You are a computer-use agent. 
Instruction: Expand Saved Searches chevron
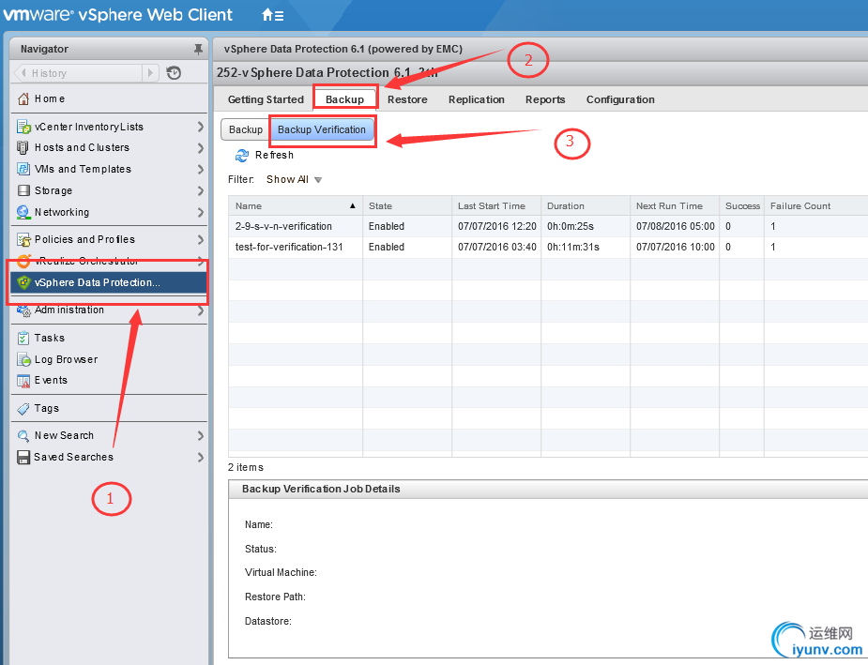201,458
